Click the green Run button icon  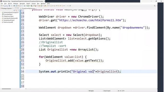click(x=28, y=6)
